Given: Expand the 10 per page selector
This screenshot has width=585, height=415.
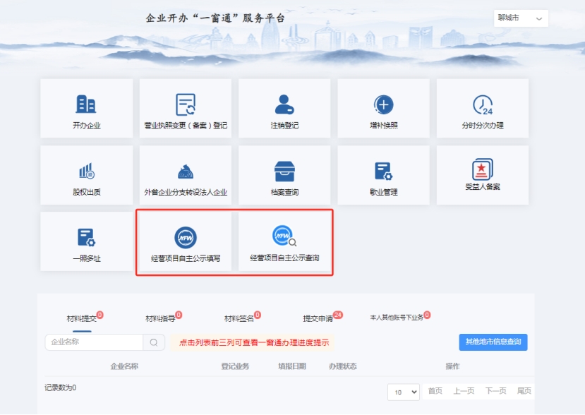Looking at the screenshot, I should [x=404, y=392].
